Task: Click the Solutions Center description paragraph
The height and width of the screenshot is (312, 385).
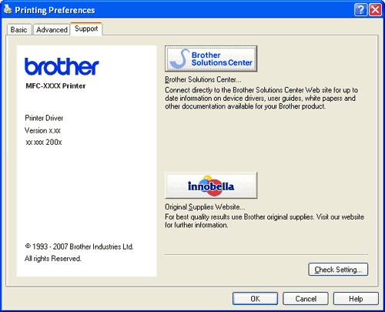Action: coord(262,98)
